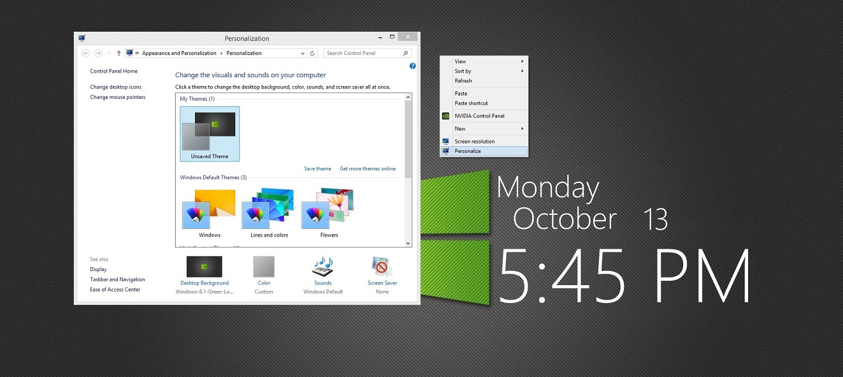
Task: Click Control Panel Home link
Action: [114, 71]
